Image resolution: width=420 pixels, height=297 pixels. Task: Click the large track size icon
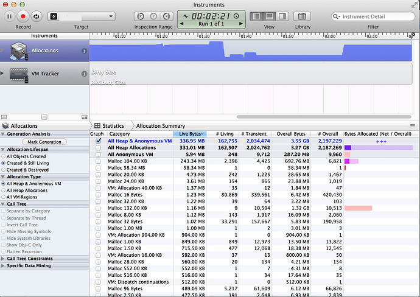[x=85, y=117]
